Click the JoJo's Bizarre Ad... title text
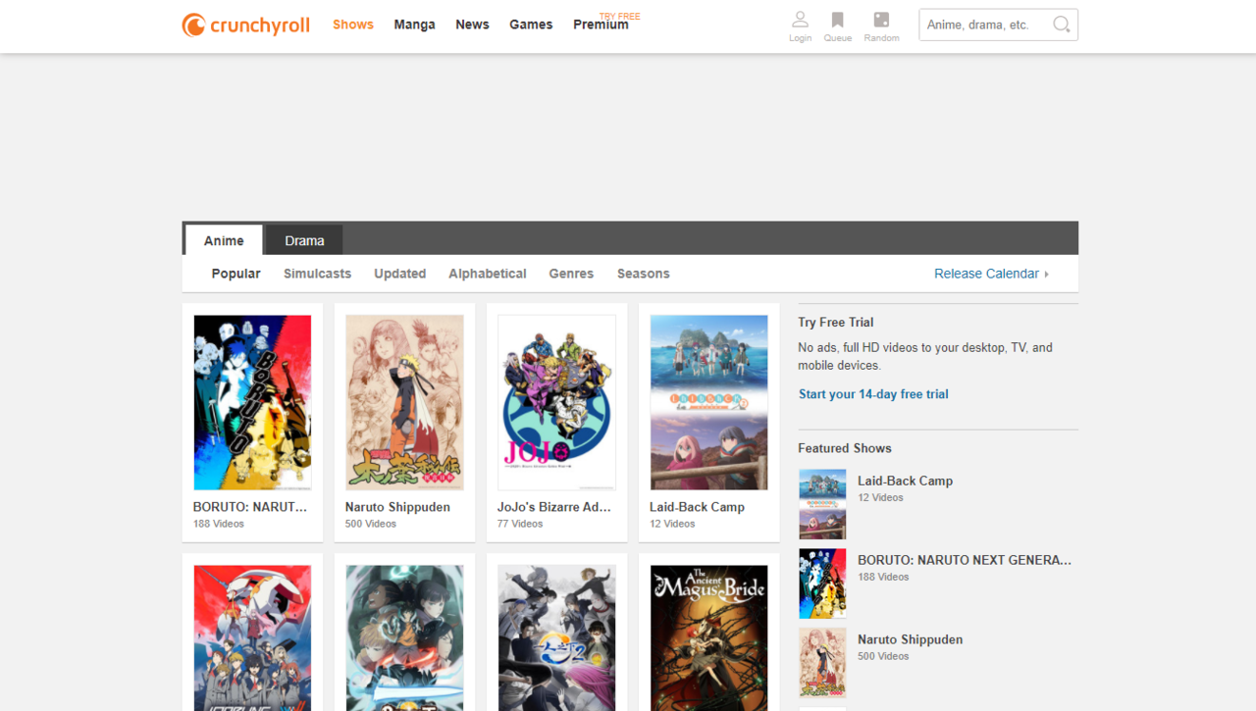1256x711 pixels. (554, 507)
